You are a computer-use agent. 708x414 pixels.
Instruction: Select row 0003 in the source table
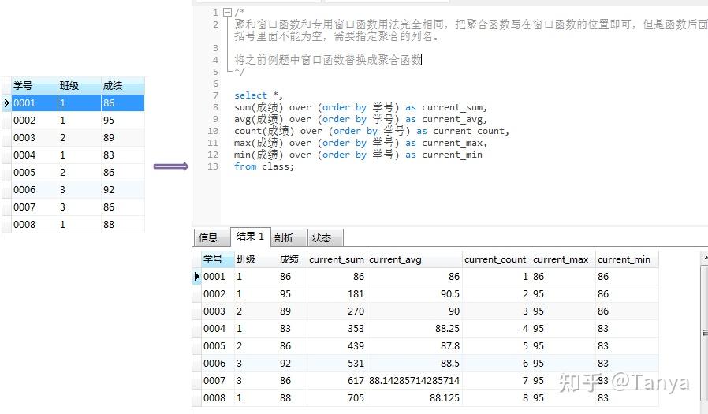(x=73, y=138)
